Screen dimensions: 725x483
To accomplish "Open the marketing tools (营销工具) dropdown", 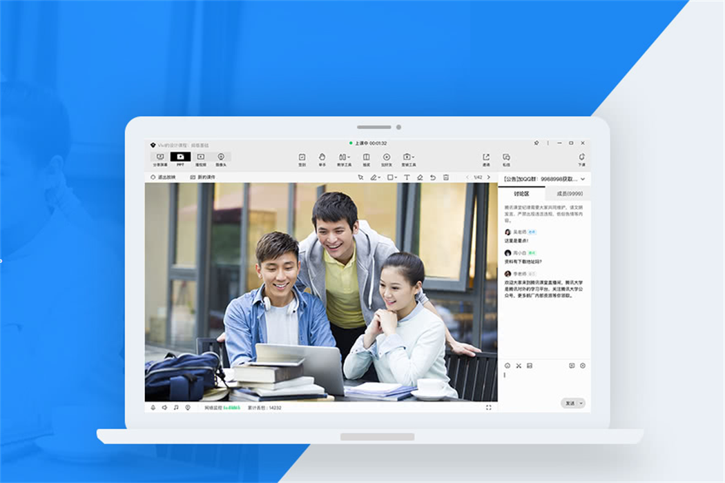I will click(408, 159).
